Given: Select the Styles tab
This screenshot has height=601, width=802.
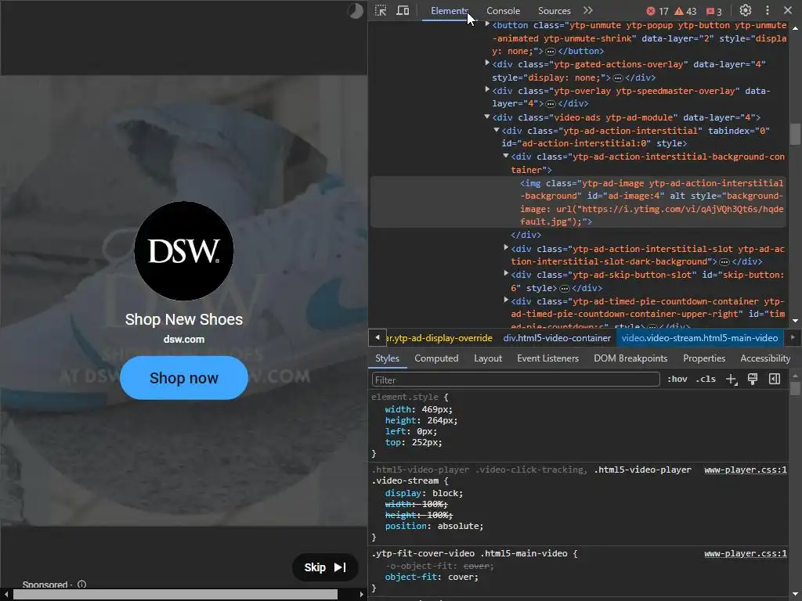Looking at the screenshot, I should click(x=387, y=358).
